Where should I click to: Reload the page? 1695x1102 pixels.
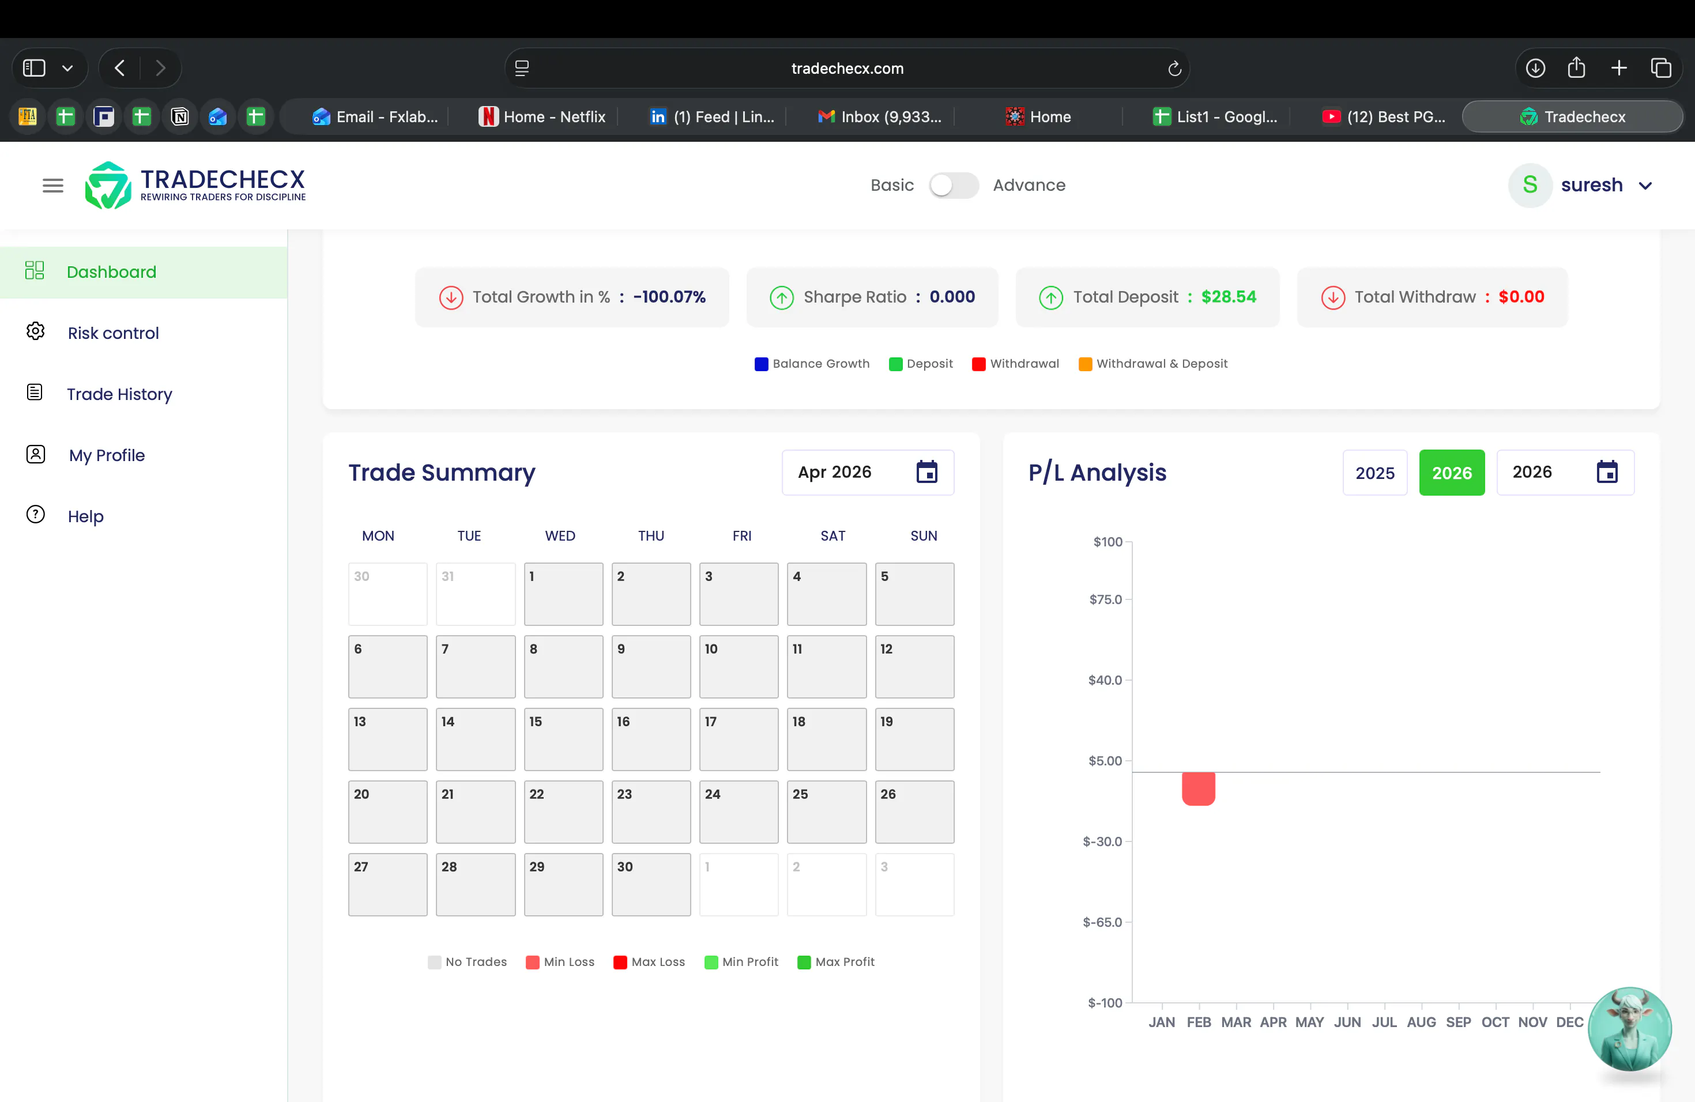tap(1174, 69)
